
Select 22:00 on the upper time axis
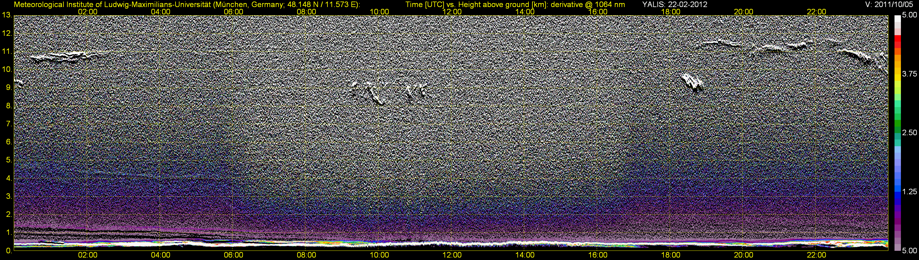(817, 12)
